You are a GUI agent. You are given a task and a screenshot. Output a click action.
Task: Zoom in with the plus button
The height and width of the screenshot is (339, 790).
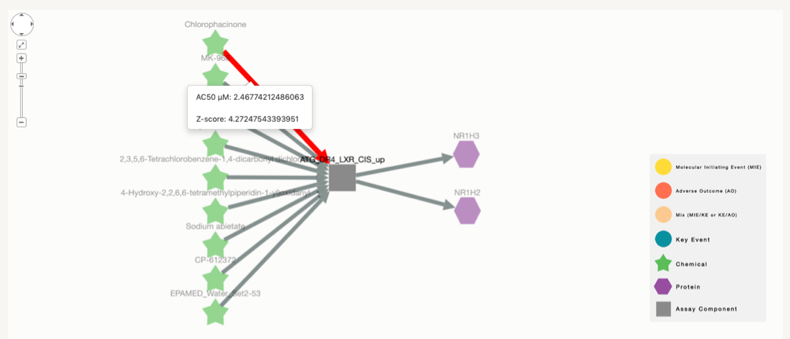21,58
